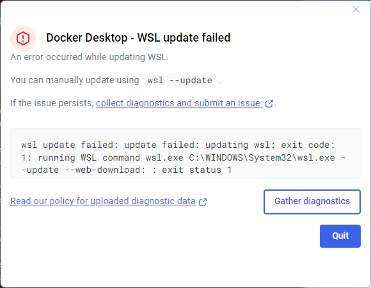Click 'You can manually update using' text
Screen dimensions: 371x288
click(x=75, y=80)
